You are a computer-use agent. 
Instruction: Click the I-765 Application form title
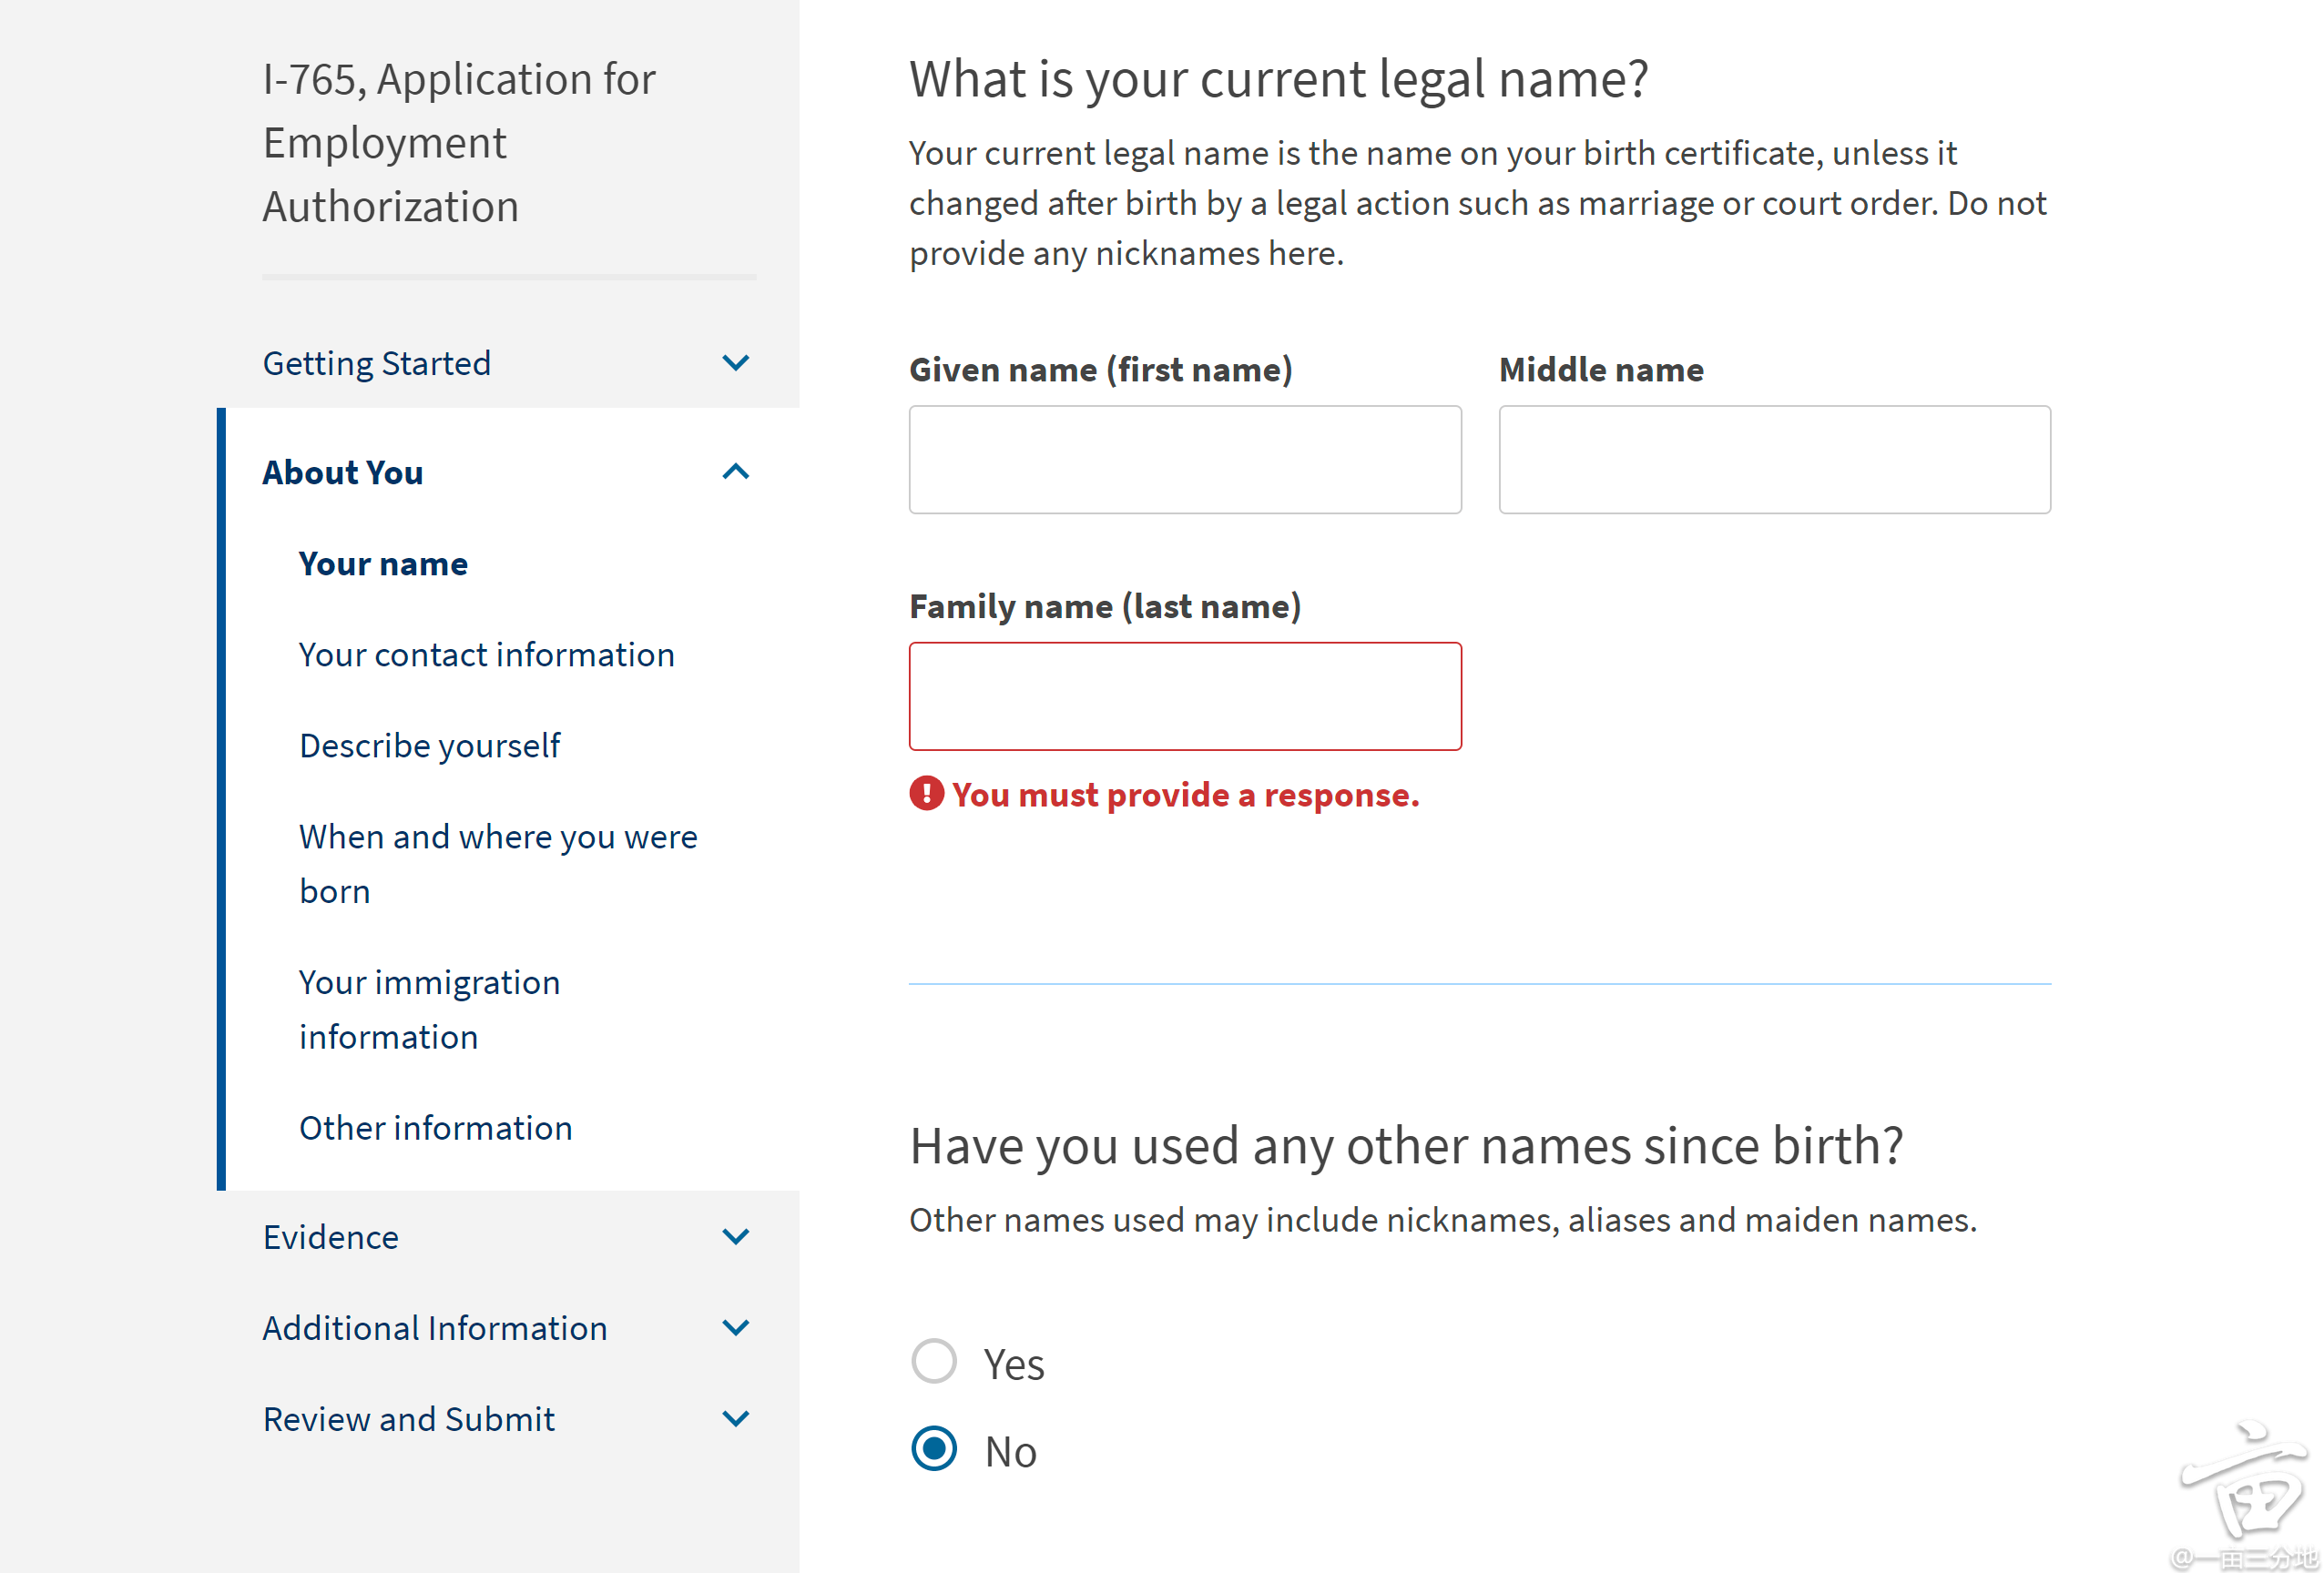pos(459,143)
